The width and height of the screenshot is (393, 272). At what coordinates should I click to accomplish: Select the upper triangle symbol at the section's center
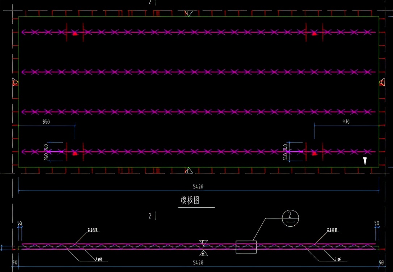203,243
